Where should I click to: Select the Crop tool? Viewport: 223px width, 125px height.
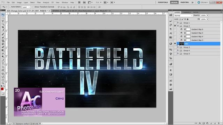pos(3,27)
